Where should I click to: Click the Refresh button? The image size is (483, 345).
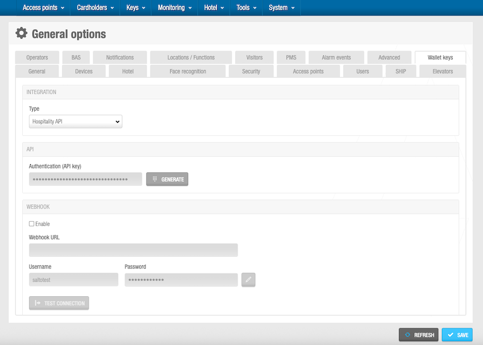[x=419, y=335]
